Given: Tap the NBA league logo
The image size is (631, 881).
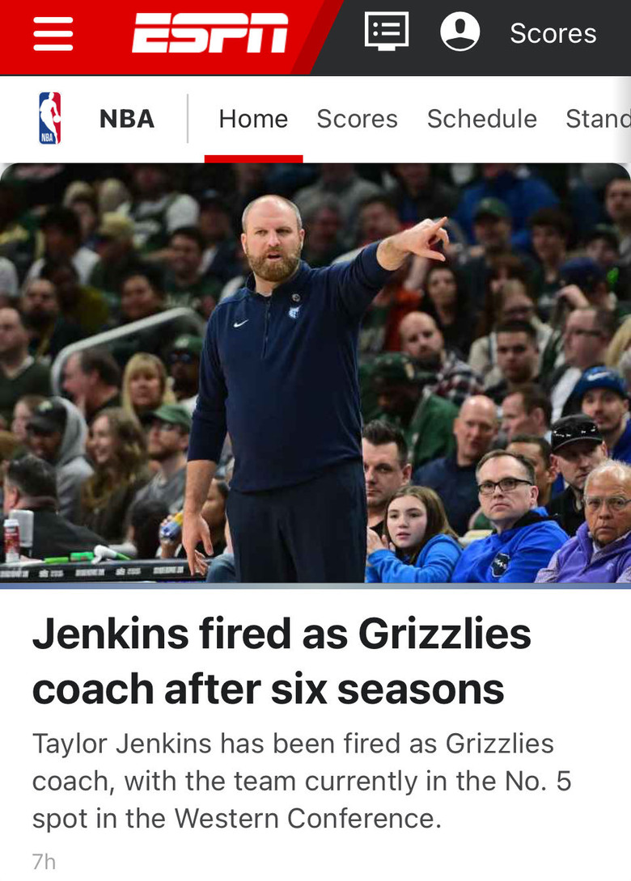Looking at the screenshot, I should point(49,118).
